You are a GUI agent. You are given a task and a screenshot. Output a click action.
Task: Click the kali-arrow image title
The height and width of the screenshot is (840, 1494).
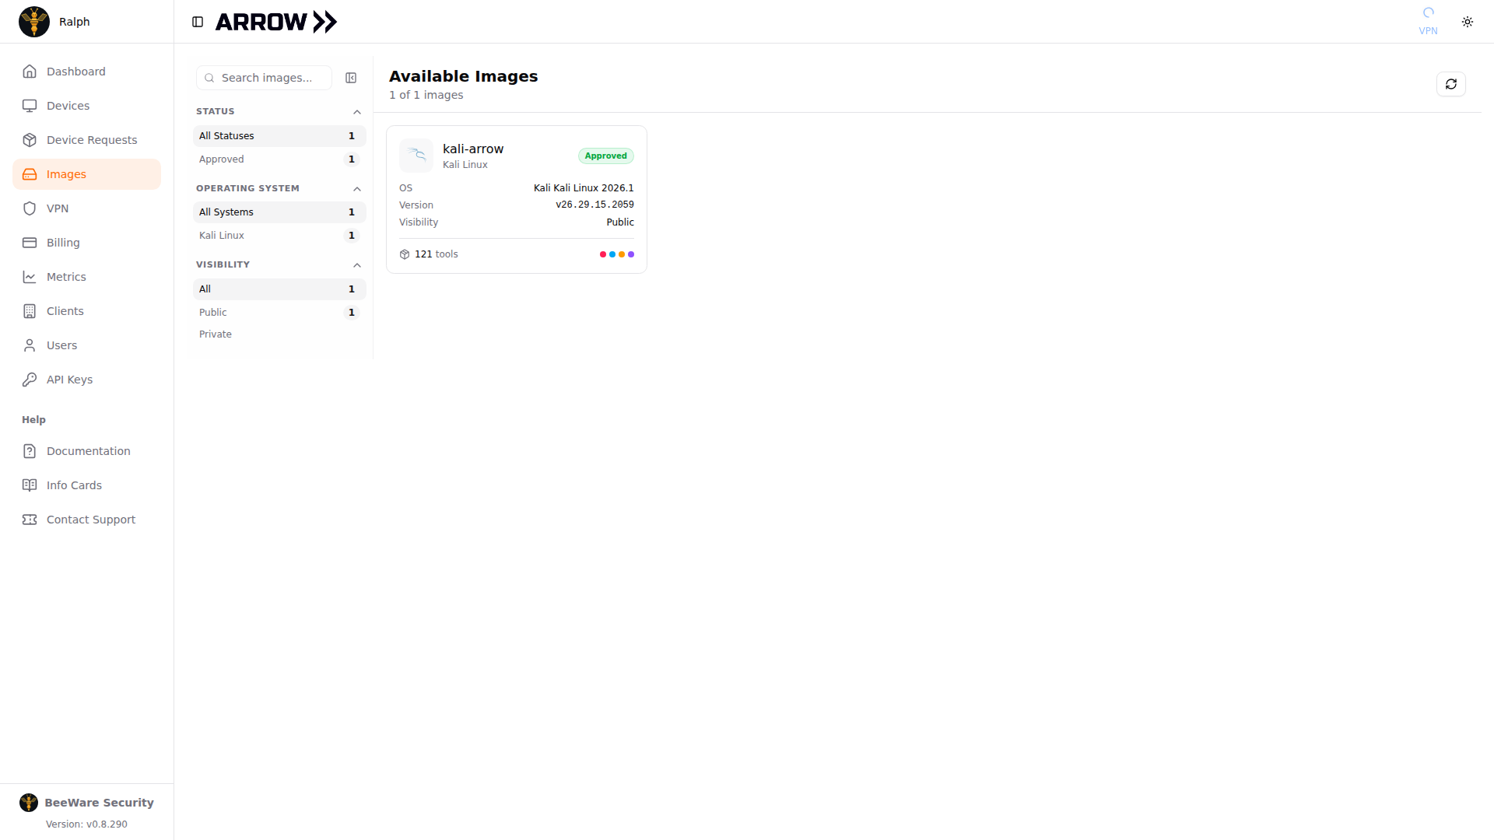[x=473, y=149]
